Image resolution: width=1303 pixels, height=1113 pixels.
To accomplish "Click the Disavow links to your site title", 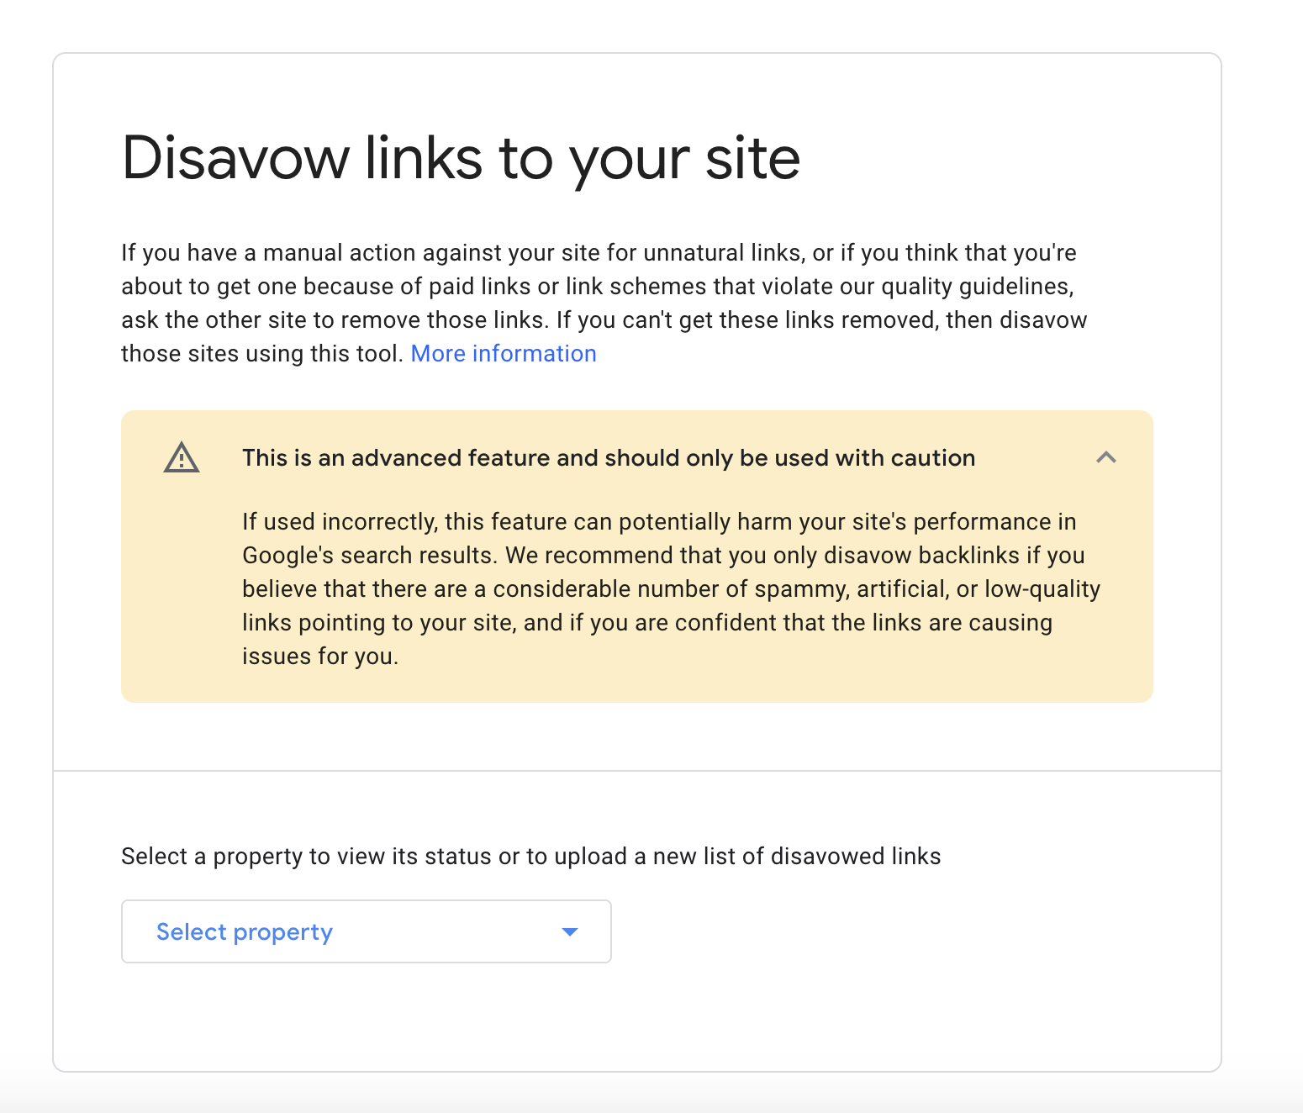I will [x=462, y=157].
